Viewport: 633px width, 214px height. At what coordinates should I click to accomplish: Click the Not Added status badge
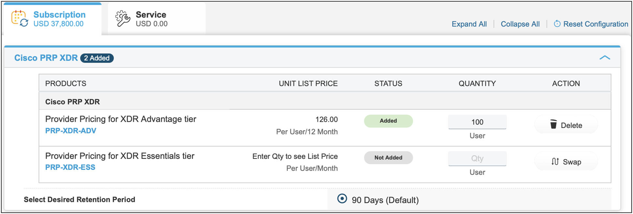(388, 158)
